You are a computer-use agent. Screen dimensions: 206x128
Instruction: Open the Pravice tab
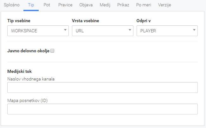(65, 5)
